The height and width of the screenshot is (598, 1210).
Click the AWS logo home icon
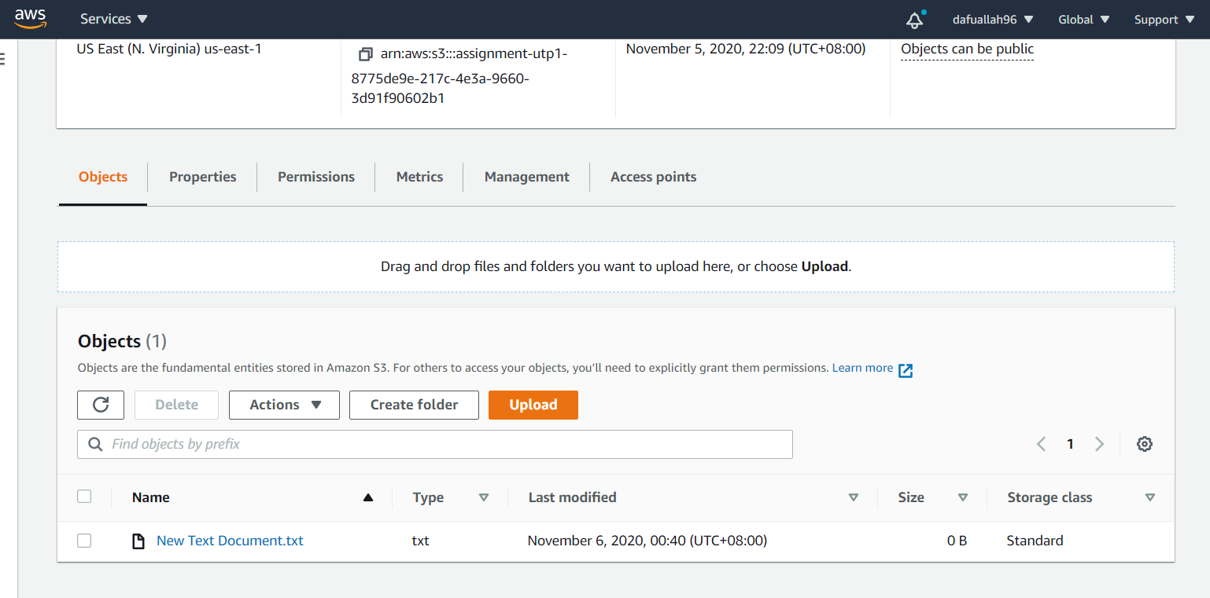pyautogui.click(x=31, y=19)
